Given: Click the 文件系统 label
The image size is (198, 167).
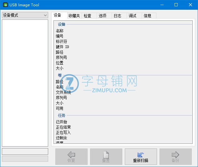Looking at the screenshot, I should point(63,92).
